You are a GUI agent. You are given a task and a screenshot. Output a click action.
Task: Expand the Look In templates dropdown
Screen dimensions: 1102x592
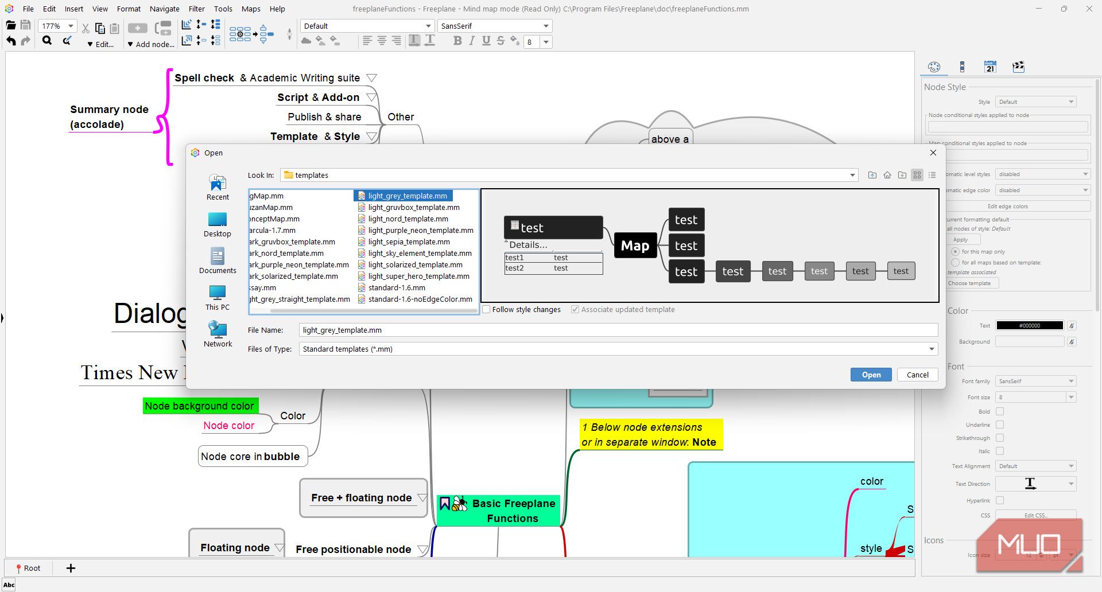(852, 175)
